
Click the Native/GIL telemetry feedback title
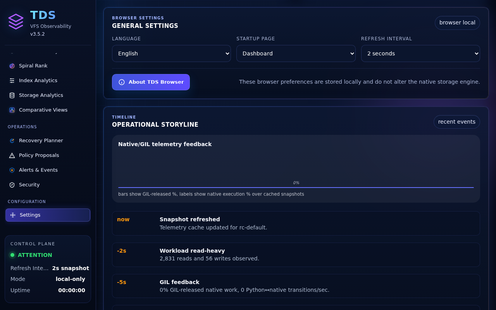point(165,144)
